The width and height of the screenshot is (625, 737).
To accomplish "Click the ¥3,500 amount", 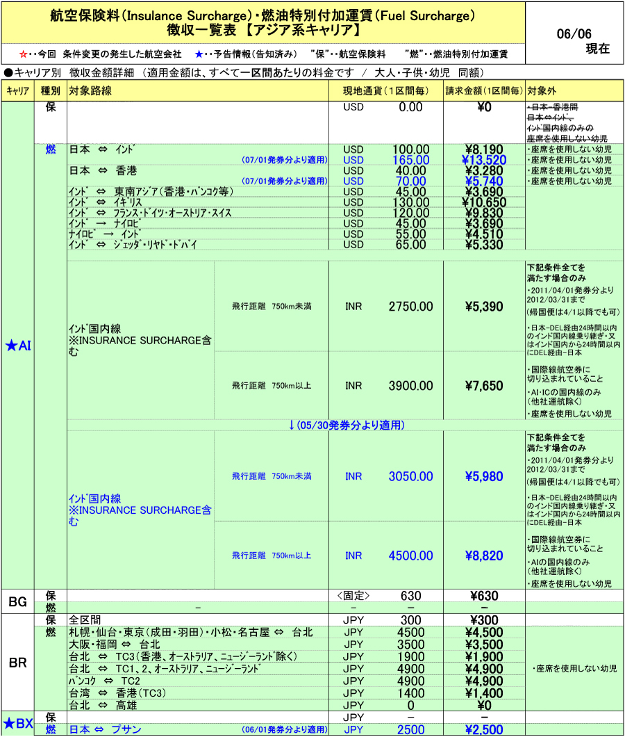I will [484, 645].
